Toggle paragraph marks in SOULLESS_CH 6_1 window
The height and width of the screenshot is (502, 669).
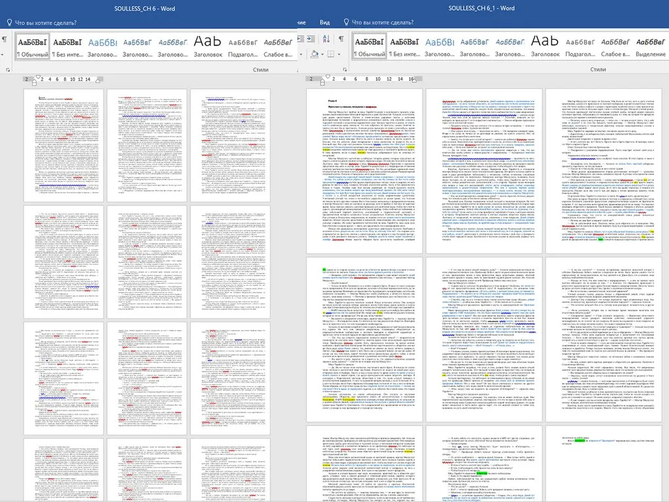341,39
